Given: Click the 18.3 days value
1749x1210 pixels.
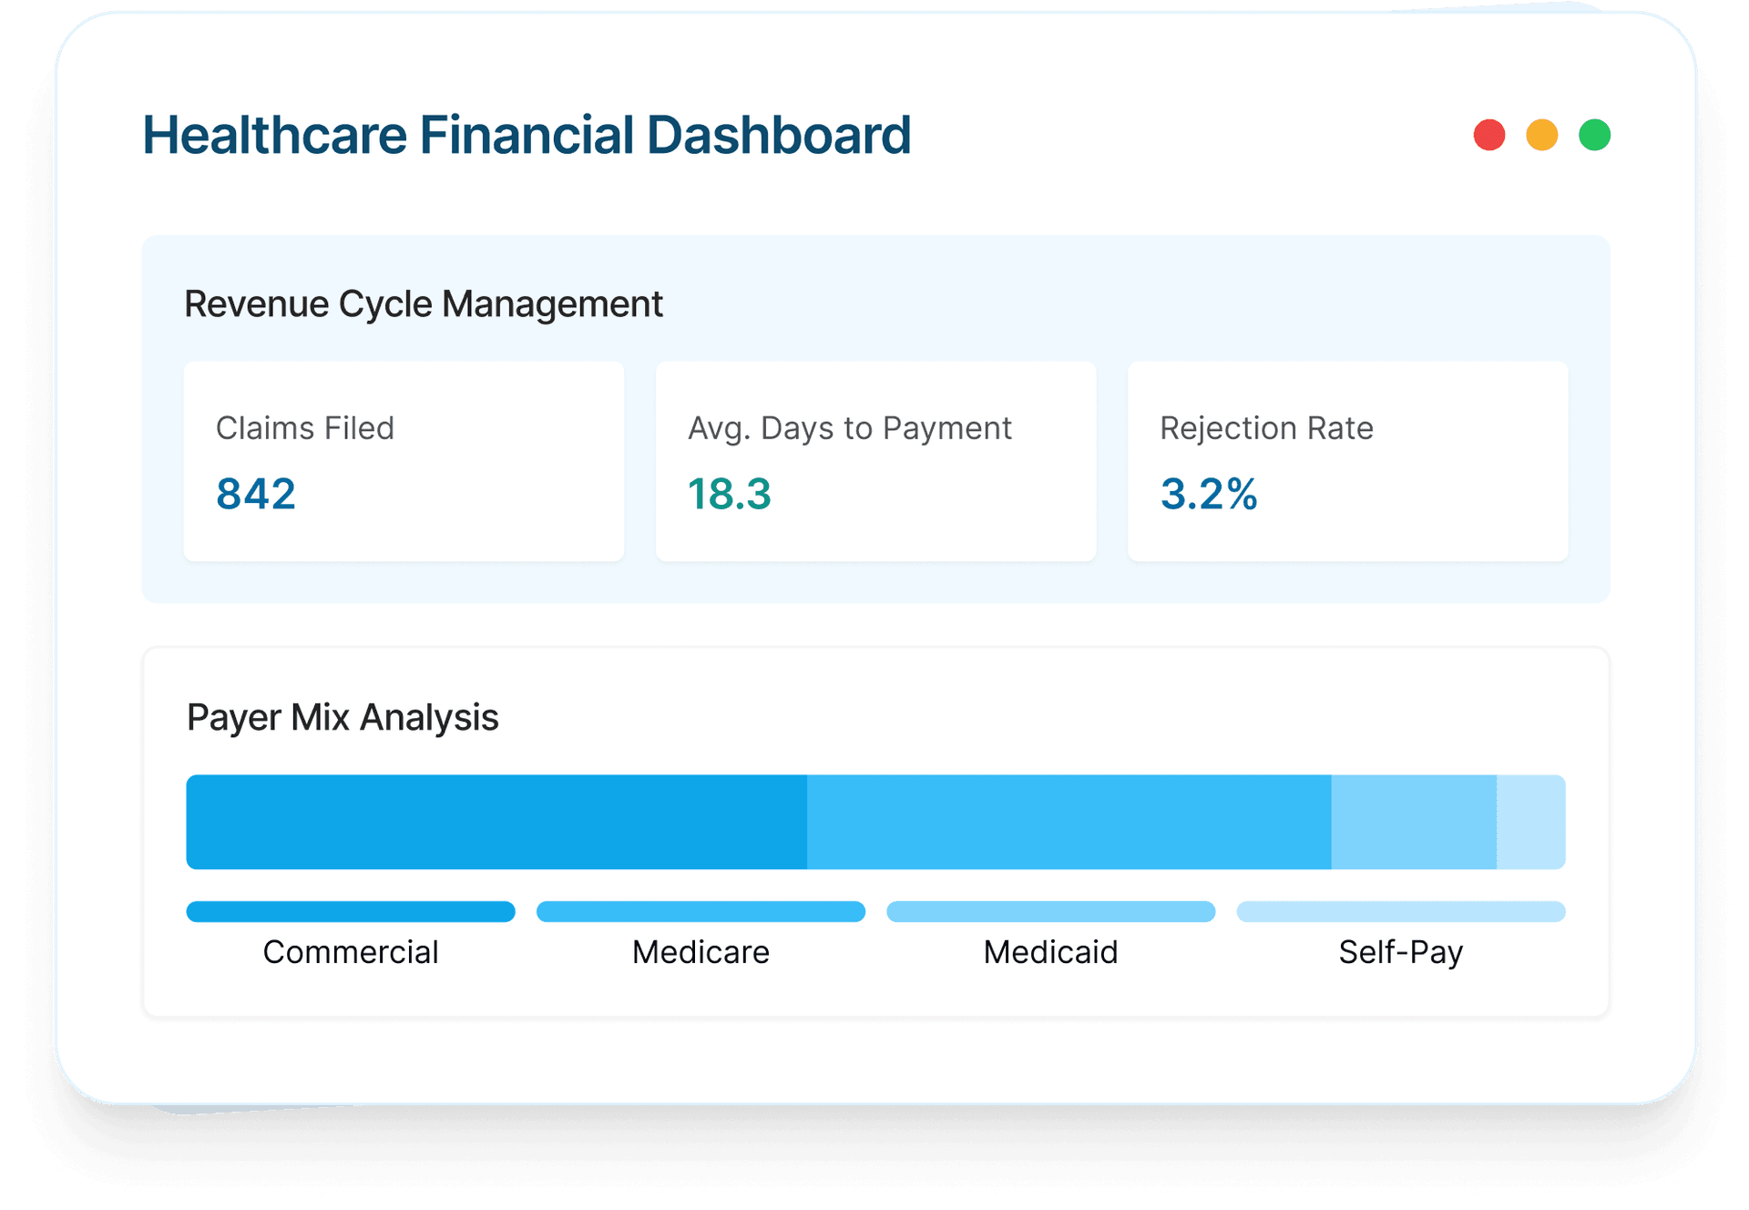Looking at the screenshot, I should point(729,494).
